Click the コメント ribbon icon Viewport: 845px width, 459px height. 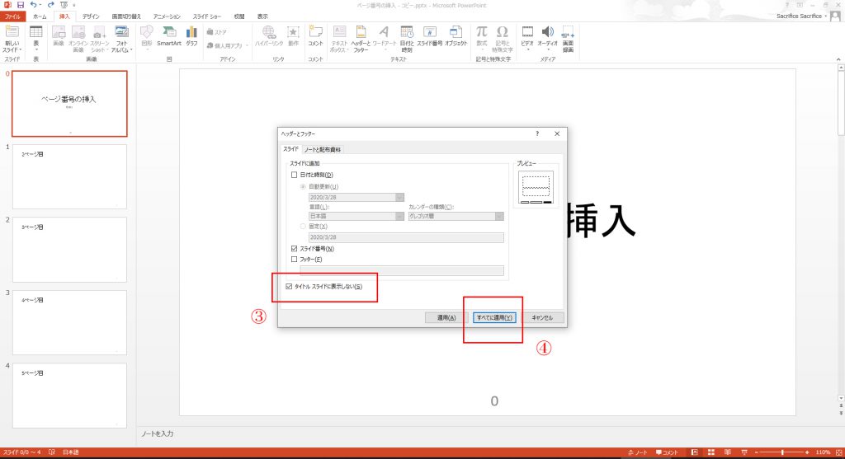pos(315,36)
